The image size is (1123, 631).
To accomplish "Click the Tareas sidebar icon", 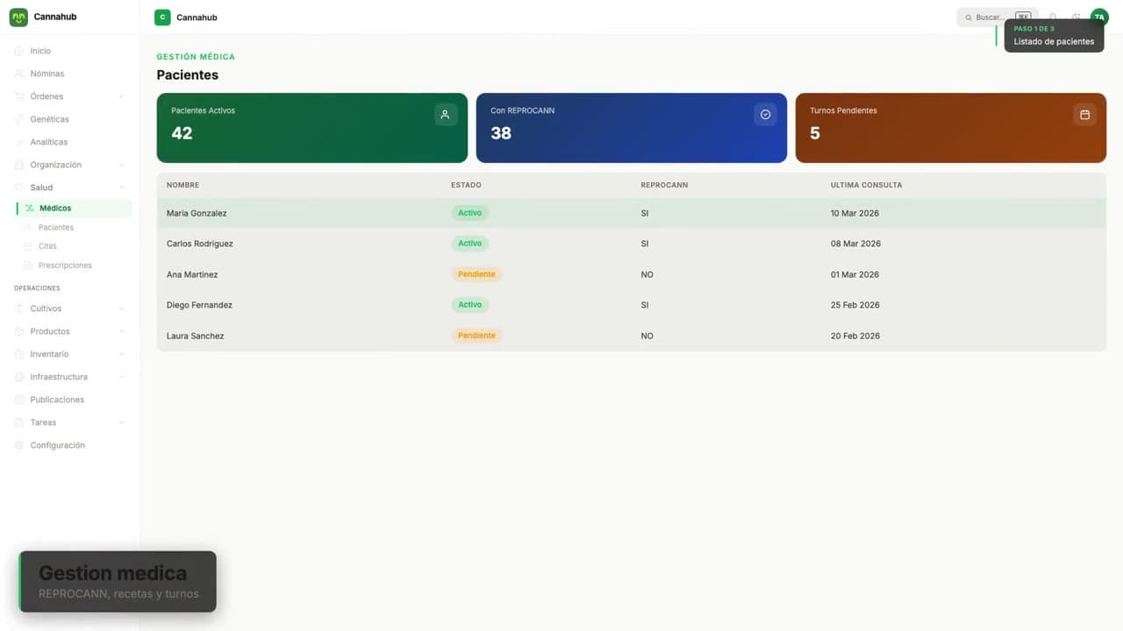I will coord(19,422).
